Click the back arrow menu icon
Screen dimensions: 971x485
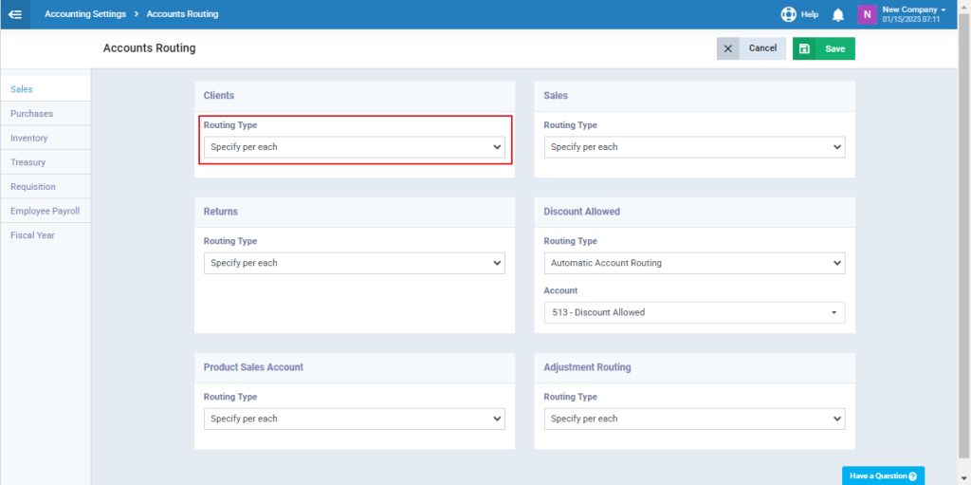click(15, 14)
